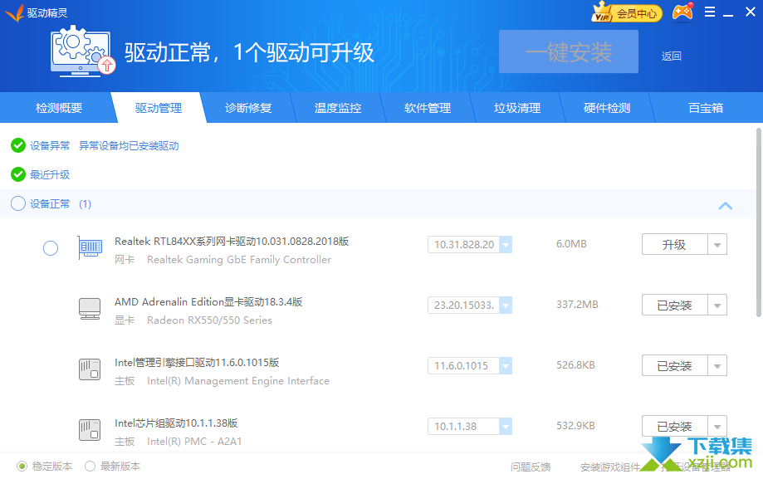The width and height of the screenshot is (763, 479).
Task: Click the AMD Adrenalin Edition driver name
Action: click(x=208, y=302)
